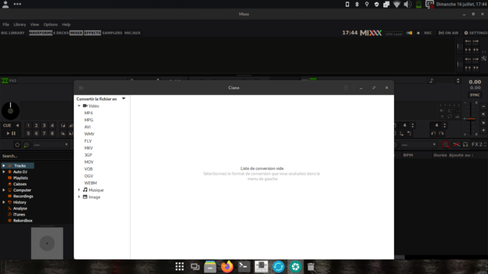Open the applications grid in the dock
Image resolution: width=488 pixels, height=274 pixels.
(179, 267)
